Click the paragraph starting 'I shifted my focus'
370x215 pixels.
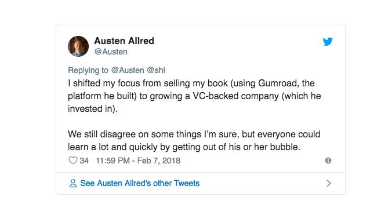point(194,96)
